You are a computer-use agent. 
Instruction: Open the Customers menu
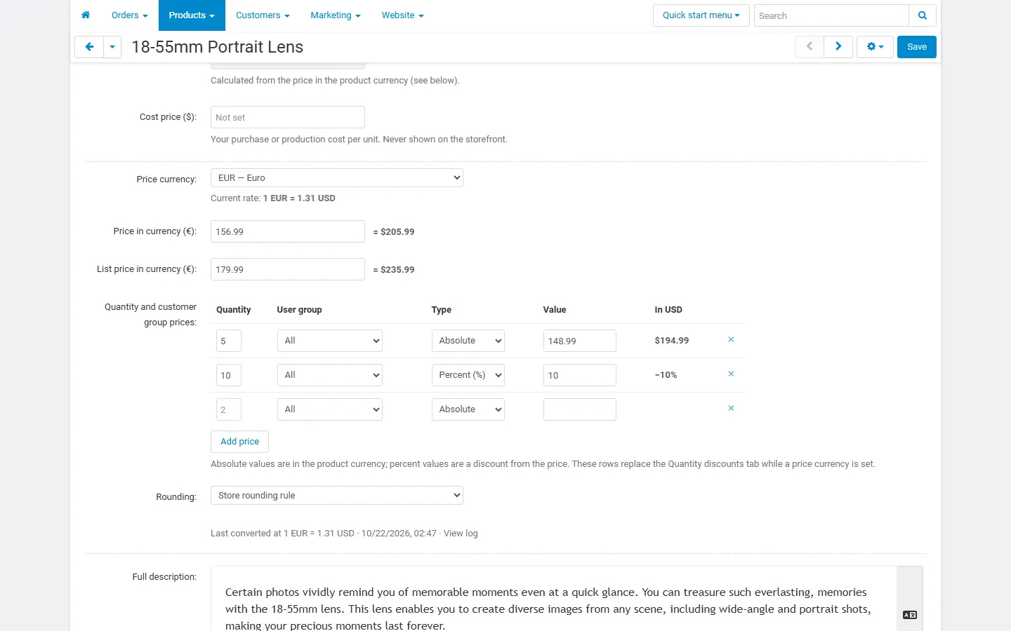[263, 15]
